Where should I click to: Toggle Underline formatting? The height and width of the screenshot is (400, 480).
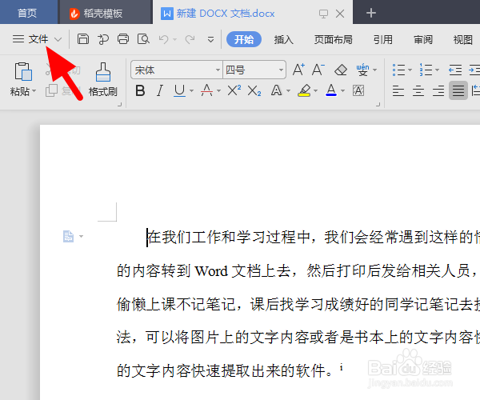click(179, 90)
